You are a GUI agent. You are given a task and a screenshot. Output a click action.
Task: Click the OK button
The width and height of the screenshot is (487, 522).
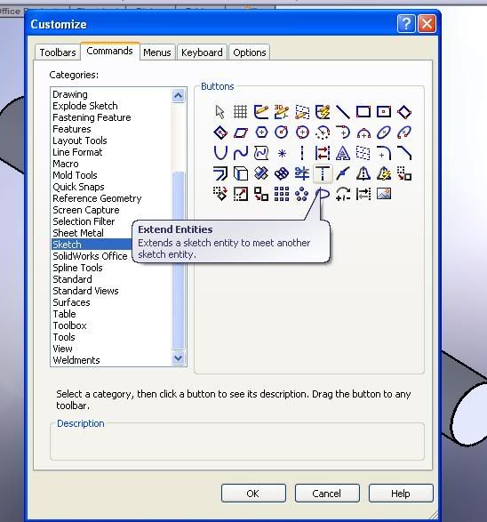coord(253,493)
